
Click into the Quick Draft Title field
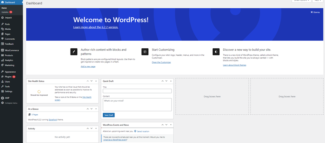coord(137,91)
